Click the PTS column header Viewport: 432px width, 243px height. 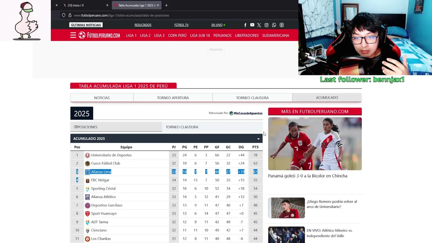point(255,147)
